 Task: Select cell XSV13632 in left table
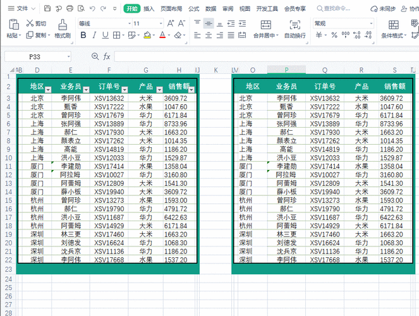(109, 99)
